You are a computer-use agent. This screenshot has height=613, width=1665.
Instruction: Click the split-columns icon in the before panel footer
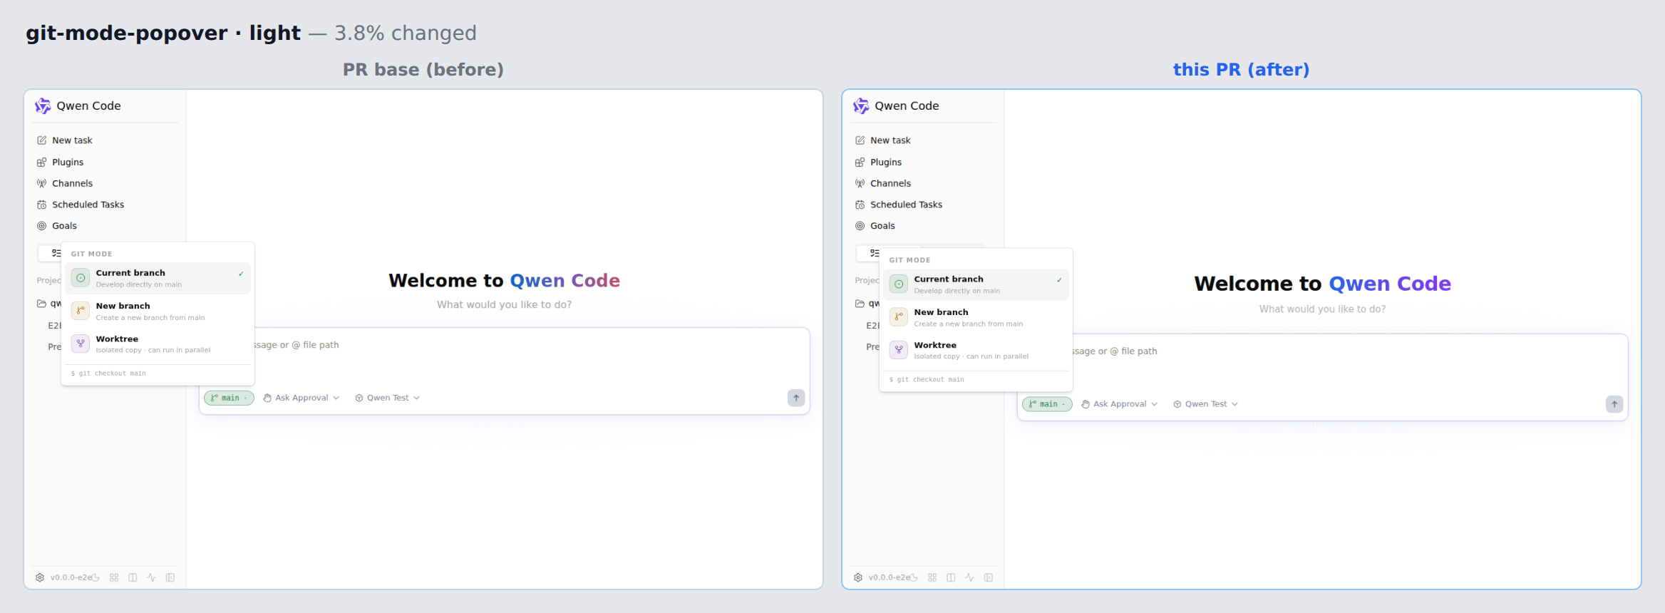coord(133,577)
